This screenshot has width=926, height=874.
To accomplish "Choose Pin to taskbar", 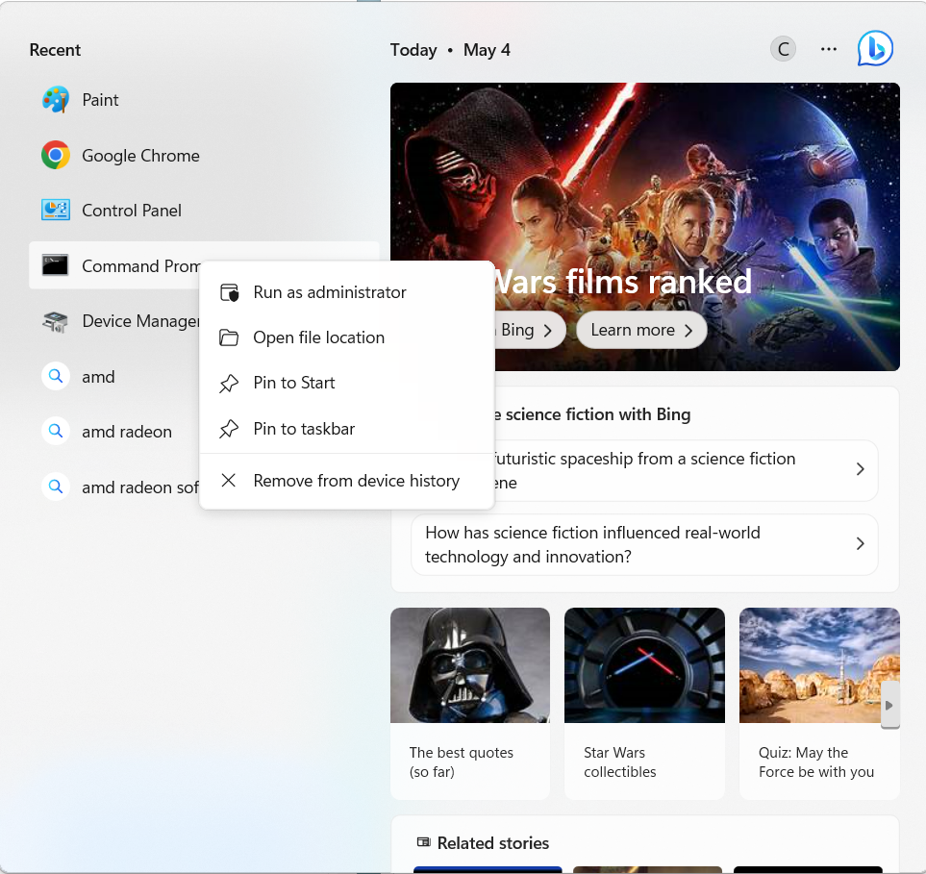I will tap(304, 429).
